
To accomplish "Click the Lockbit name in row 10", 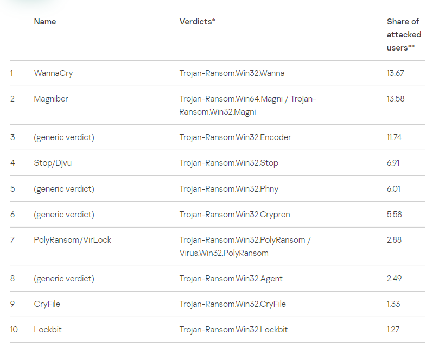I will 47,330.
